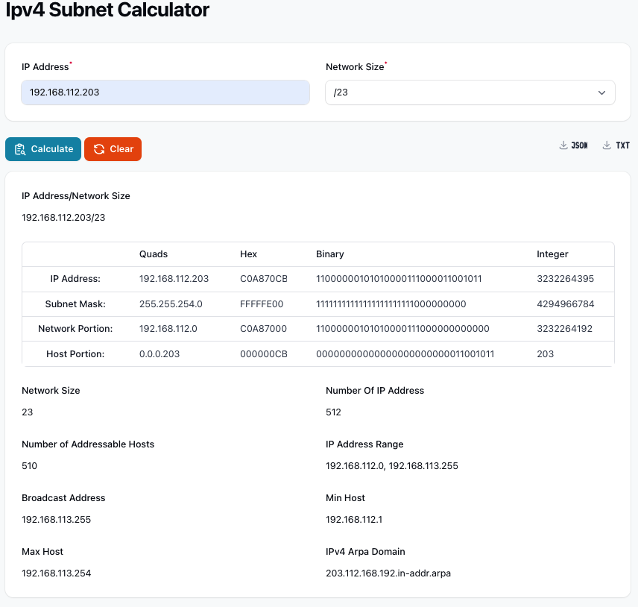Click the Hex column header
The height and width of the screenshot is (607, 638).
click(x=249, y=254)
